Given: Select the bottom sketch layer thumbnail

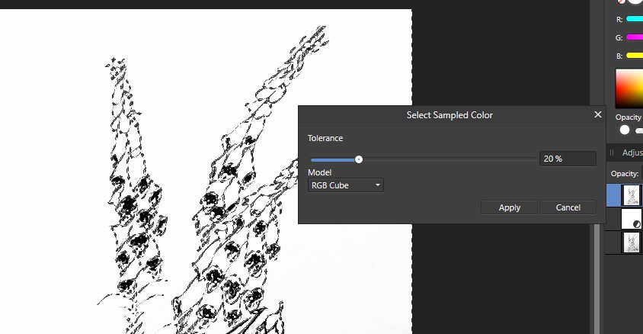Looking at the screenshot, I should tap(631, 242).
